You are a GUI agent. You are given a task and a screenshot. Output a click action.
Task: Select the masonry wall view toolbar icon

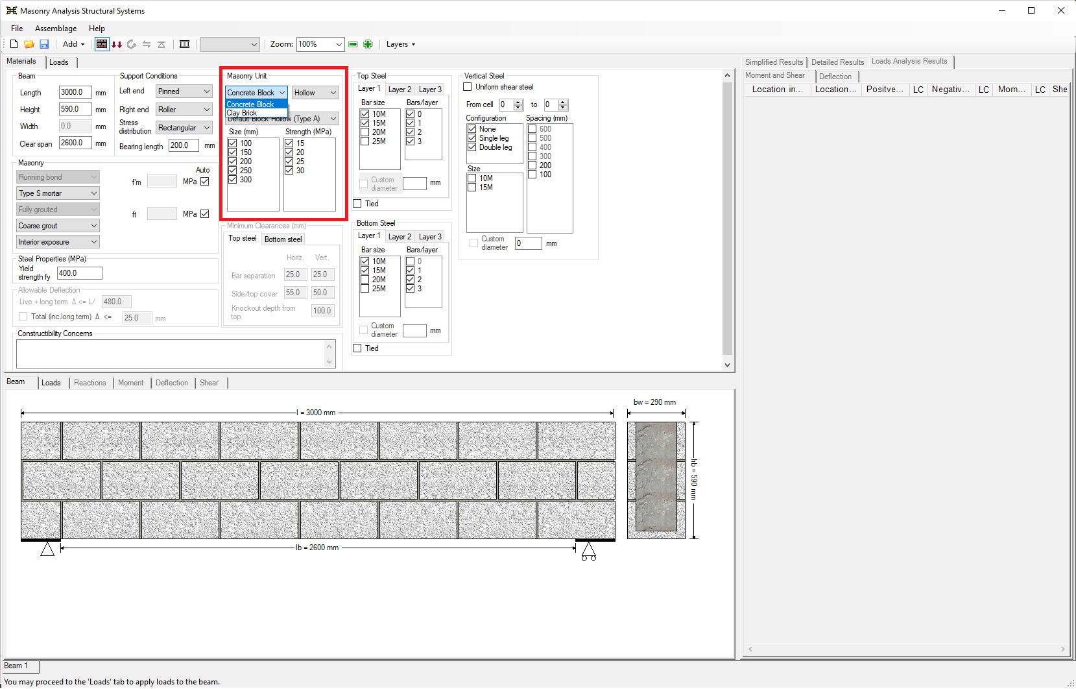tap(102, 44)
